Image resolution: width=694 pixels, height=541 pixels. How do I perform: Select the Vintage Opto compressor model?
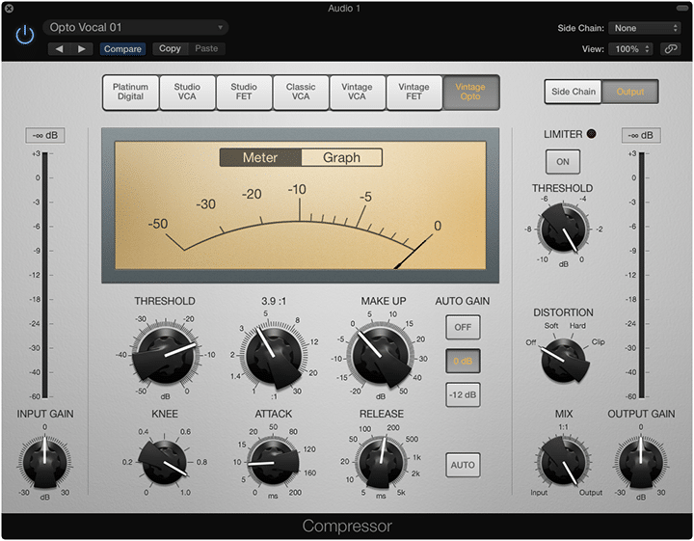471,92
